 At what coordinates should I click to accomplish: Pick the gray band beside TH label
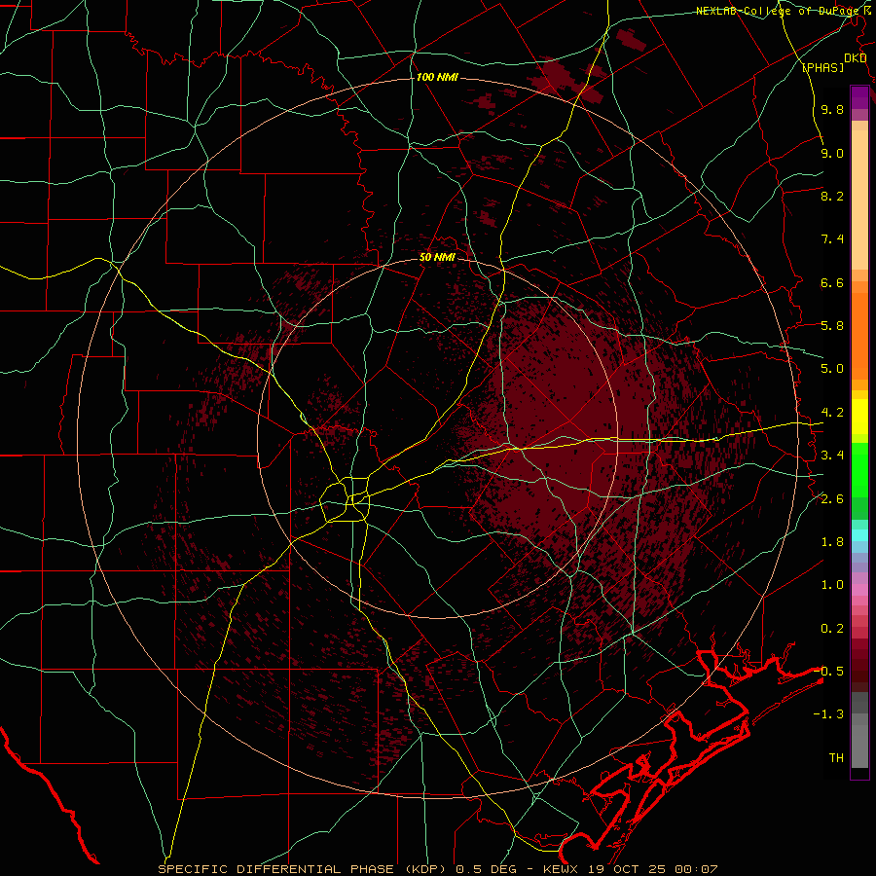click(x=859, y=748)
